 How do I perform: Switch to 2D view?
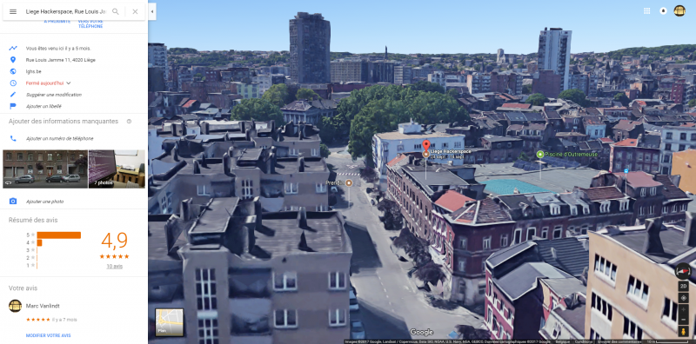(x=683, y=287)
